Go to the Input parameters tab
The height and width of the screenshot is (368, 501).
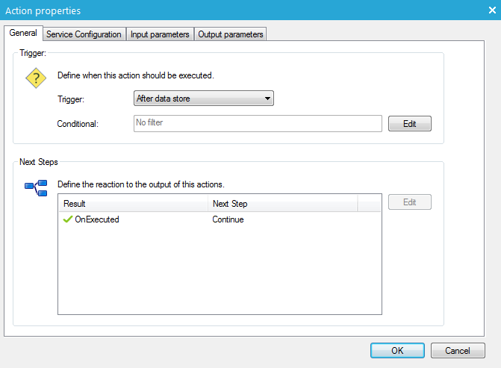point(160,34)
